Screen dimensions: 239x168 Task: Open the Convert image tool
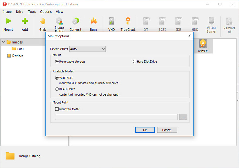click(75, 21)
